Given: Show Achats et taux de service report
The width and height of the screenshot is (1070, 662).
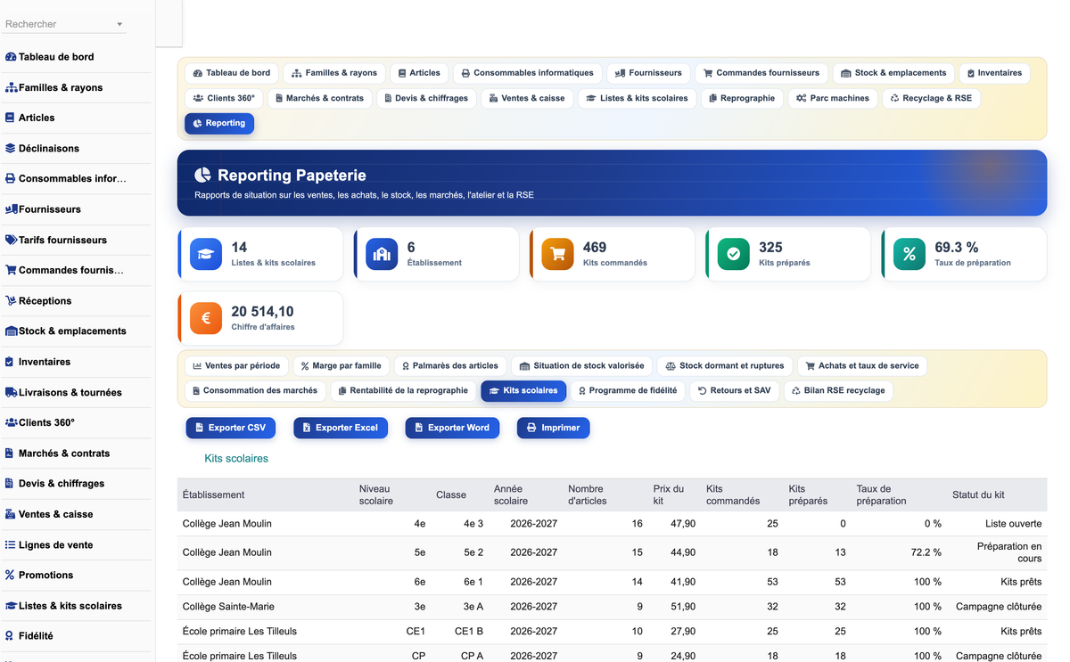Looking at the screenshot, I should (x=862, y=365).
